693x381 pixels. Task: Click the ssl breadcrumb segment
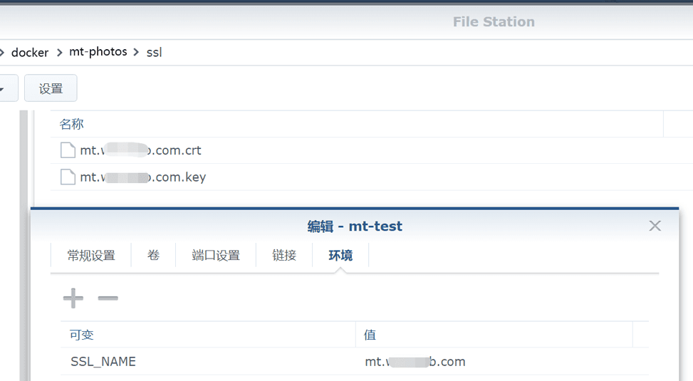pyautogui.click(x=154, y=53)
